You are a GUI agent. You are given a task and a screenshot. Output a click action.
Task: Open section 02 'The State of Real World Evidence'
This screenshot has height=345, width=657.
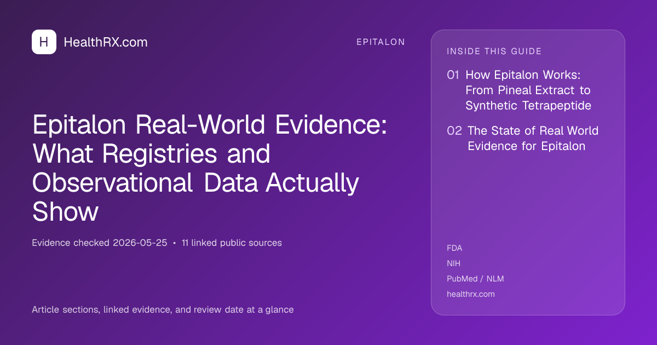[533, 138]
